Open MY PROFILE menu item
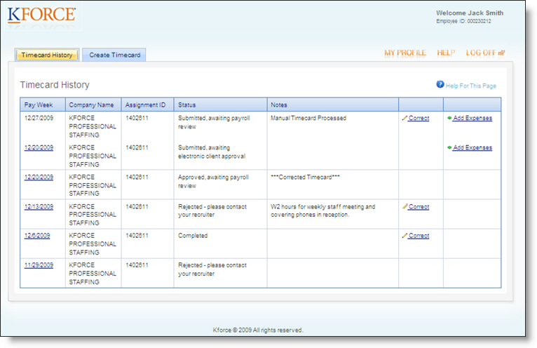 click(405, 53)
